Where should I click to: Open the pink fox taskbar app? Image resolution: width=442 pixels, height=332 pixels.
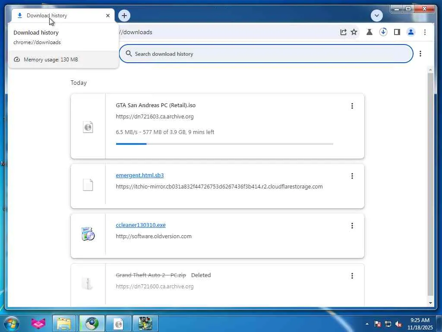(x=38, y=323)
